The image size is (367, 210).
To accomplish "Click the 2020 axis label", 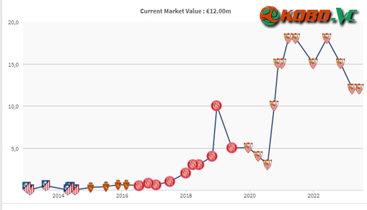I will click(x=250, y=196).
